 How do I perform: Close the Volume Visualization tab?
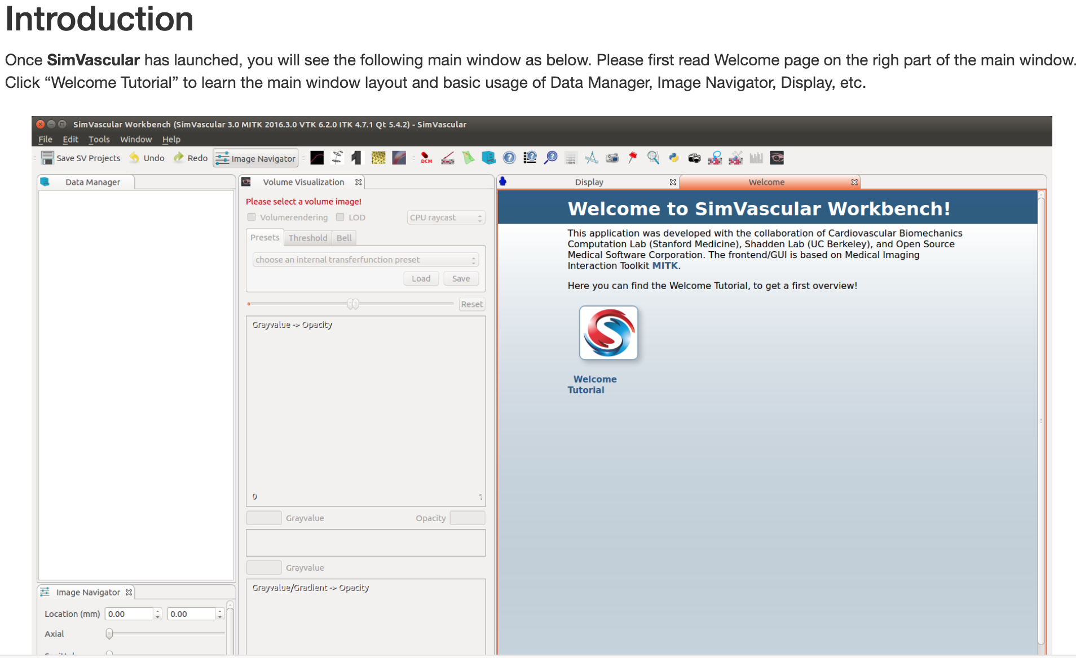point(358,182)
